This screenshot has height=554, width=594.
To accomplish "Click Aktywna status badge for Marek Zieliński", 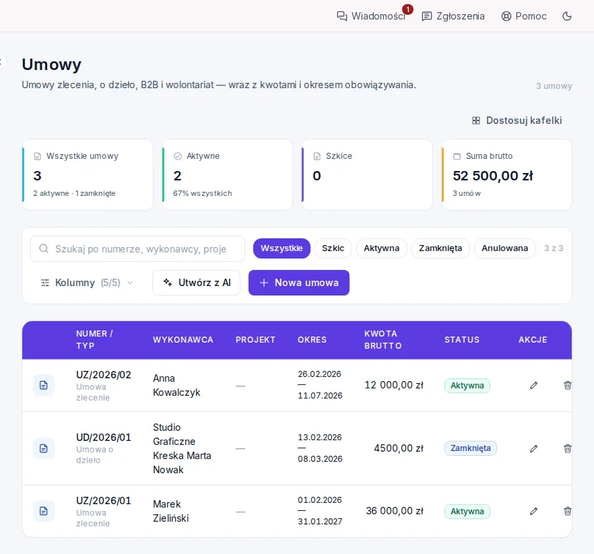I will (x=467, y=512).
